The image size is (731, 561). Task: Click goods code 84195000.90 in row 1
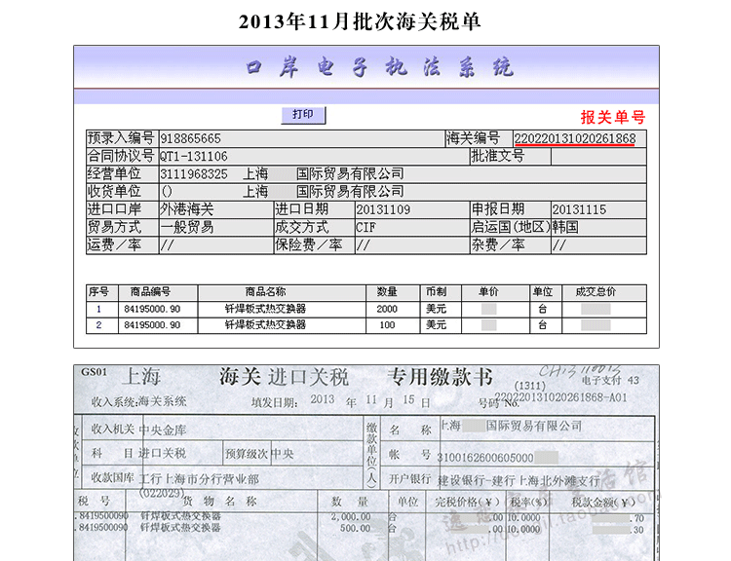tap(152, 309)
